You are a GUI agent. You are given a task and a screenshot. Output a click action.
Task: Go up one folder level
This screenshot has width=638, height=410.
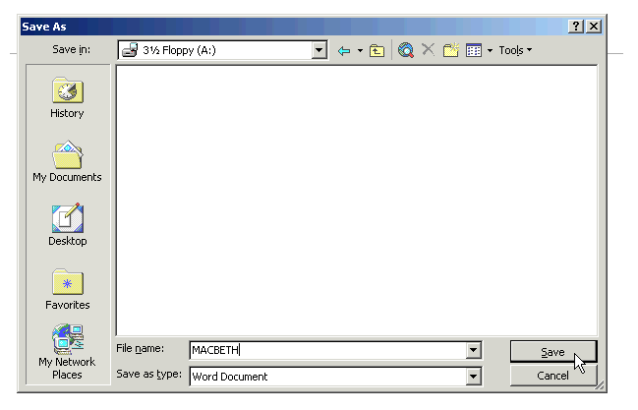pyautogui.click(x=377, y=51)
